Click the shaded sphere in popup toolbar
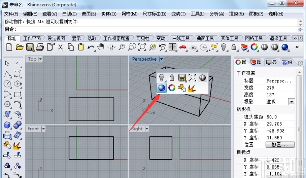The height and width of the screenshot is (178, 306). [202, 78]
